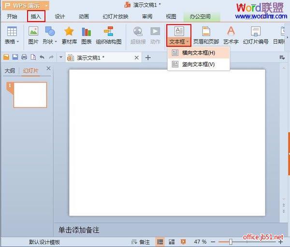Switch to normal view in status bar
This screenshot has width=290, height=247.
[160, 242]
